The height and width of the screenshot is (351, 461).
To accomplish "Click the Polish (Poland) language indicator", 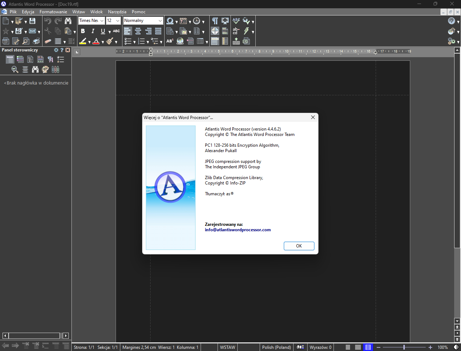I will (277, 347).
